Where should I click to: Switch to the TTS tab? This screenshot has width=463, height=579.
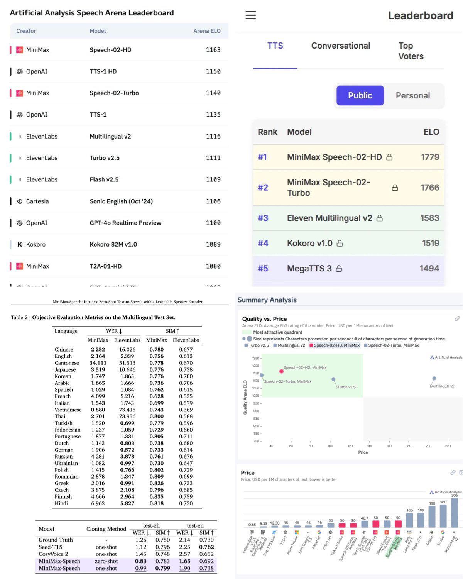[x=275, y=46]
